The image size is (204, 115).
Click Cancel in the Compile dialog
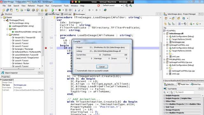102,67
